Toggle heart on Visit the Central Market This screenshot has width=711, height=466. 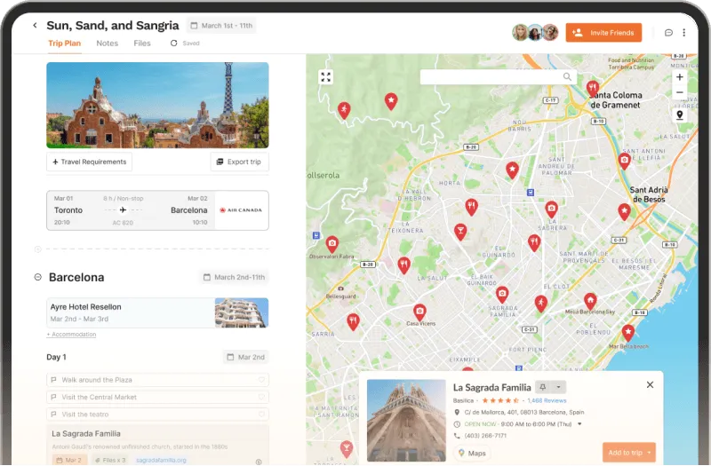[x=261, y=397]
